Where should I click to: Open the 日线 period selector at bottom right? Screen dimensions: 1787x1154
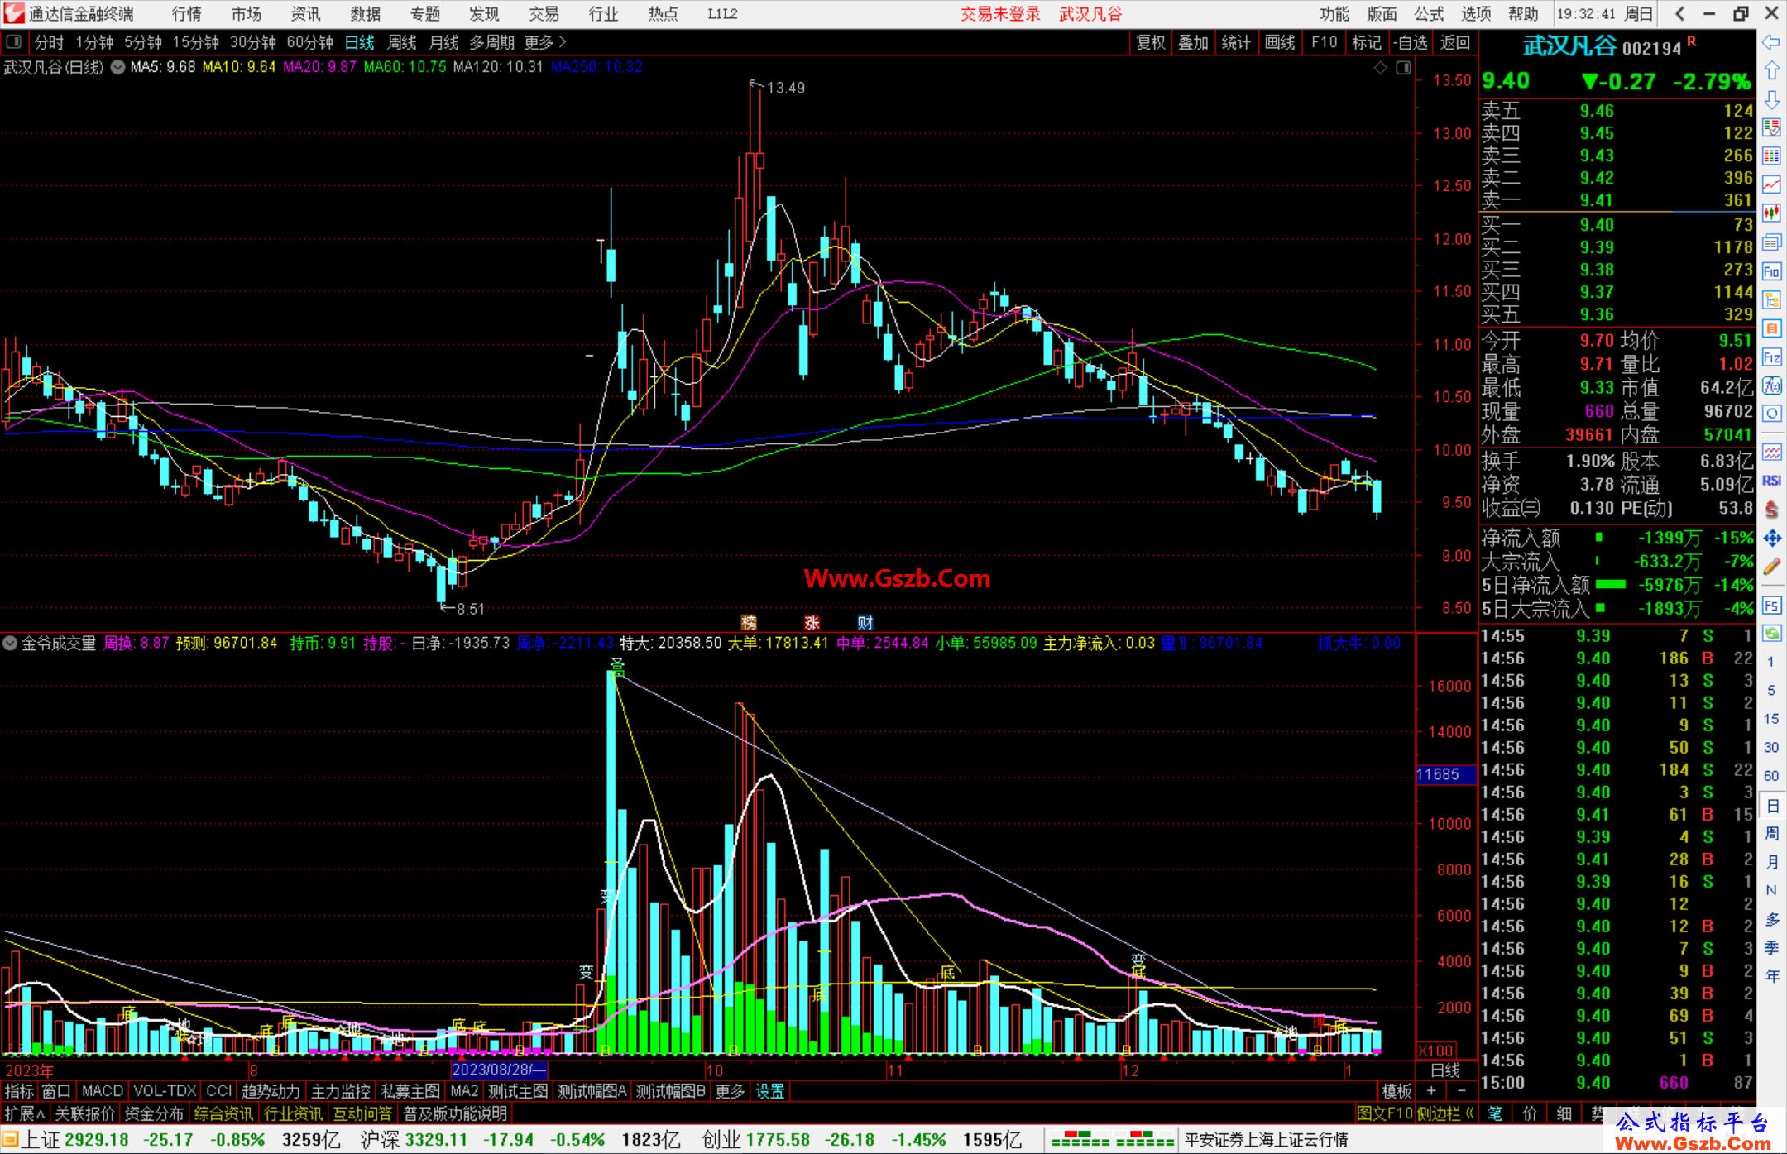(1445, 1070)
